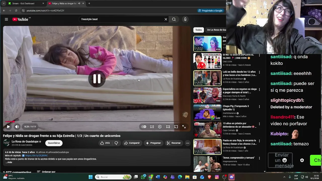The image size is (322, 181).
Task: Open options for Paola es una floja video
Action: click(259, 141)
